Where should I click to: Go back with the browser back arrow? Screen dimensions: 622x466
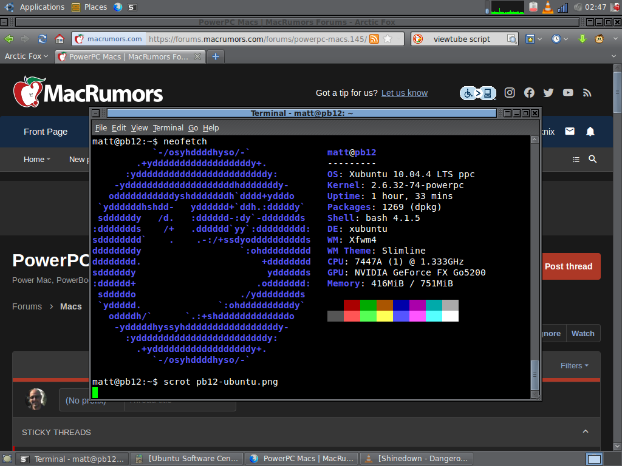pos(9,39)
